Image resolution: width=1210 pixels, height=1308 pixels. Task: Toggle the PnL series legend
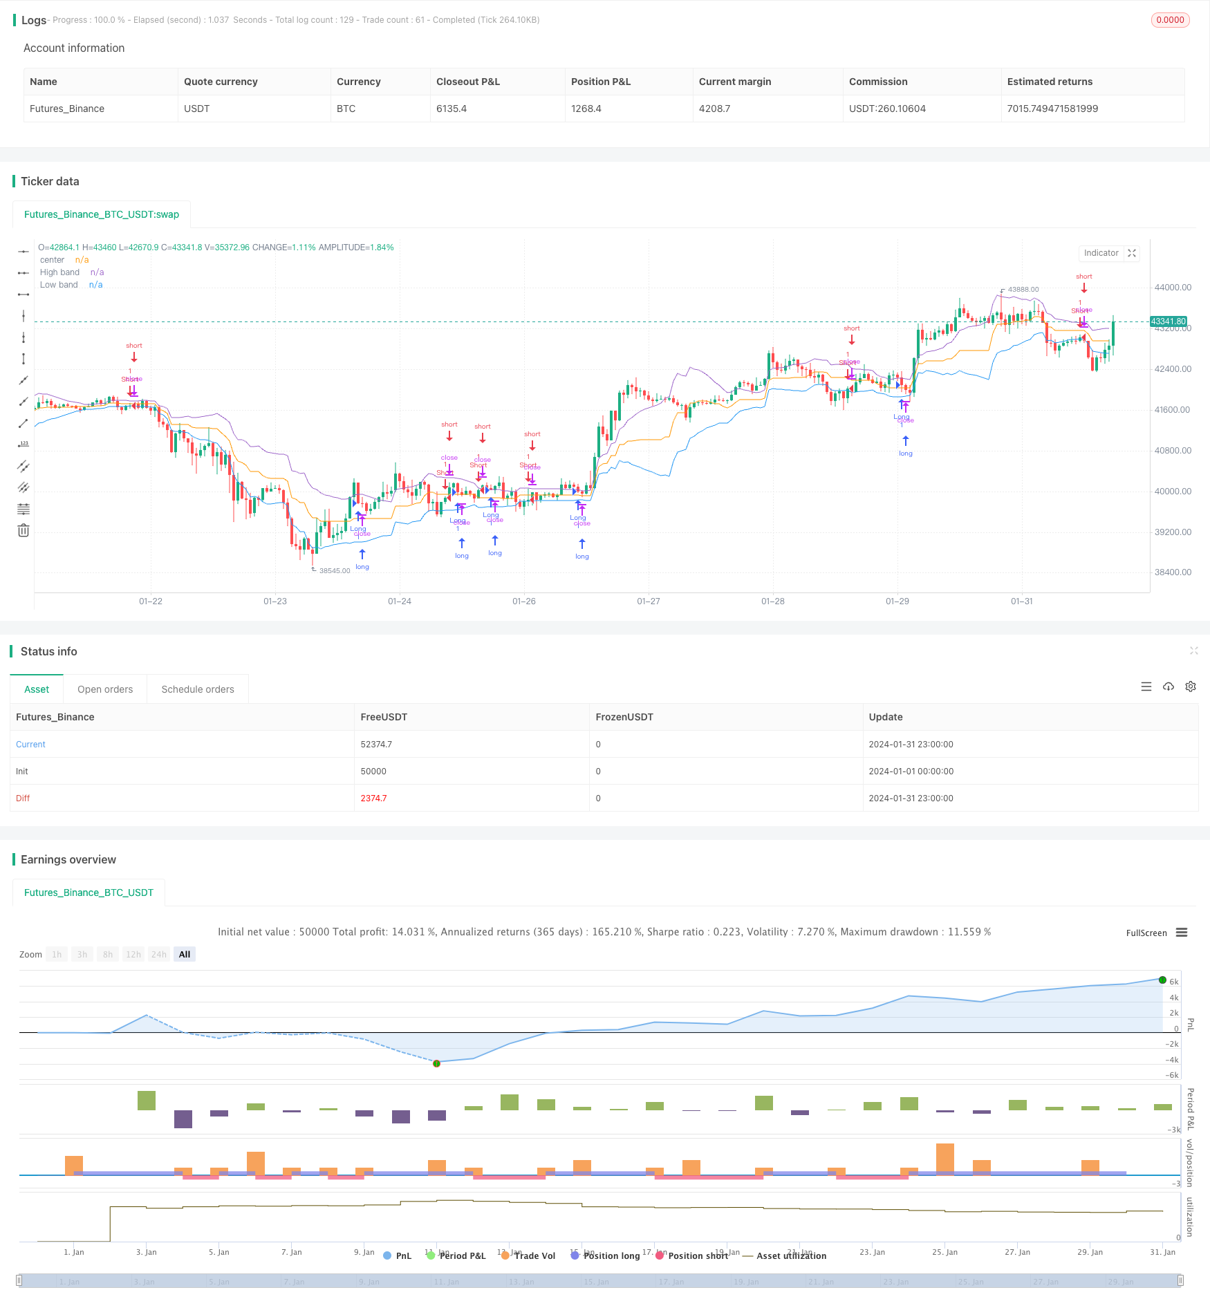(x=397, y=1255)
